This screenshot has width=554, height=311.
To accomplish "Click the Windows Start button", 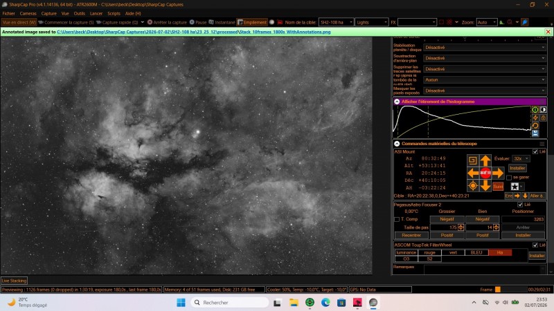I will coord(181,303).
